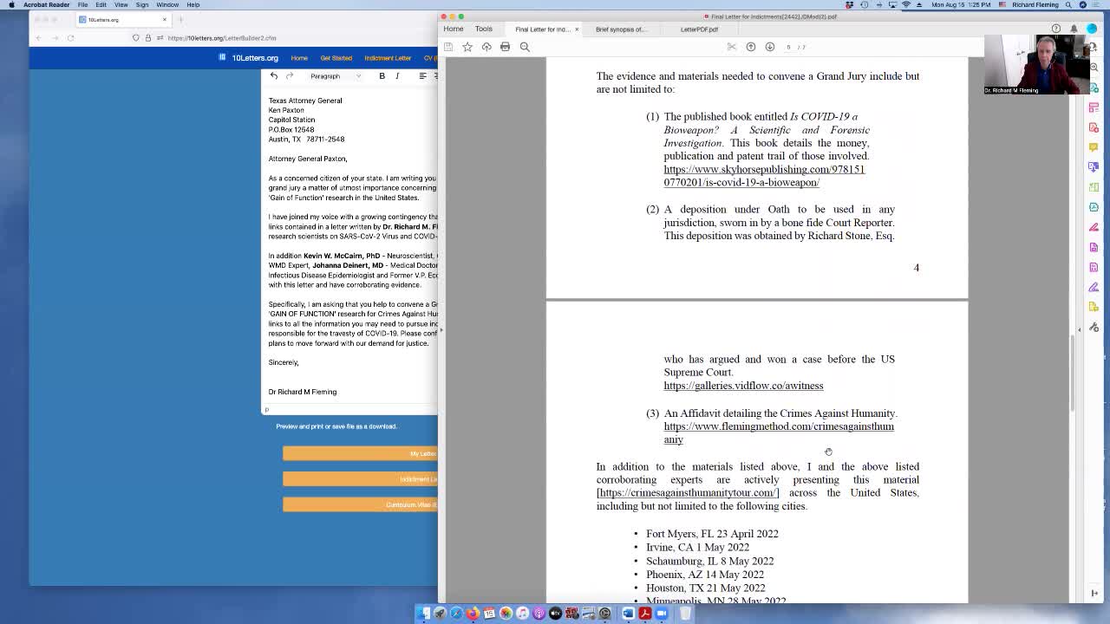The height and width of the screenshot is (624, 1110).
Task: Open the File menu in Acrobat Reader
Action: click(x=82, y=5)
